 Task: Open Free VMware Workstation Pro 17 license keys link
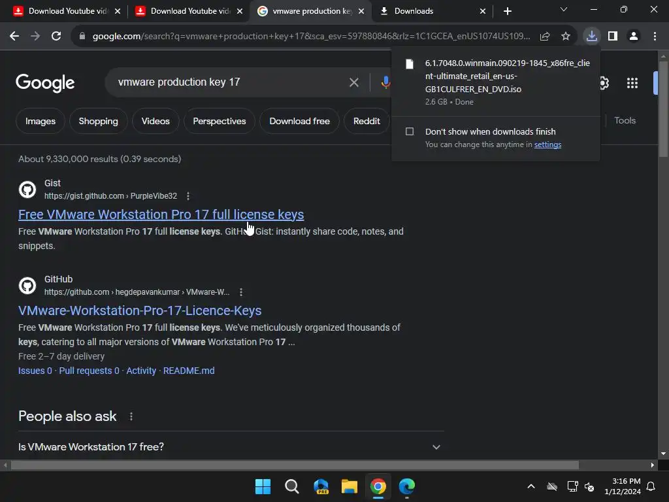(x=161, y=214)
